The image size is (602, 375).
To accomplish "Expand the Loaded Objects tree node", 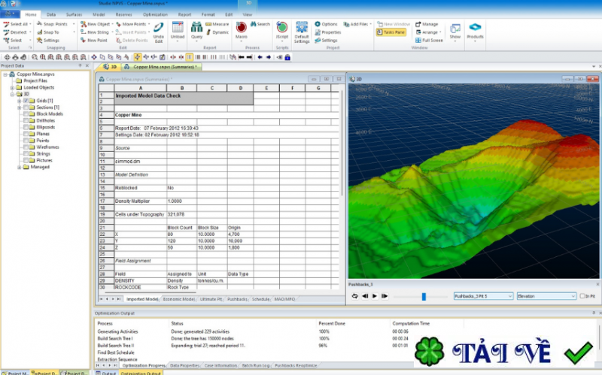I will click(x=12, y=87).
